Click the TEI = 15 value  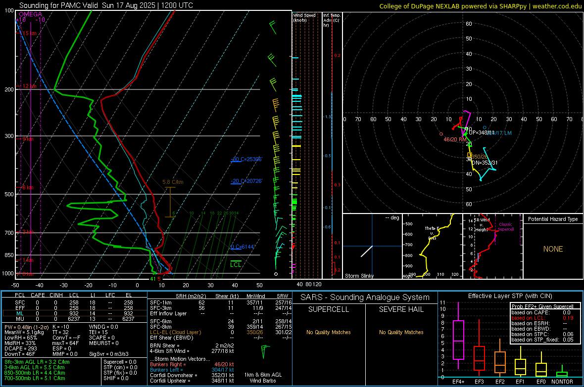pyautogui.click(x=98, y=332)
